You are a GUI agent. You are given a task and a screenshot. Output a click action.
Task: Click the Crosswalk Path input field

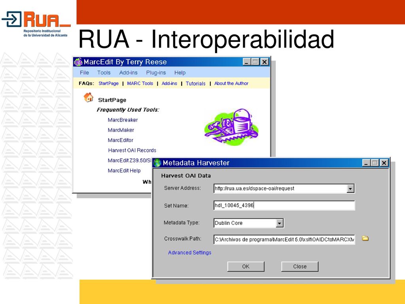pyautogui.click(x=284, y=239)
